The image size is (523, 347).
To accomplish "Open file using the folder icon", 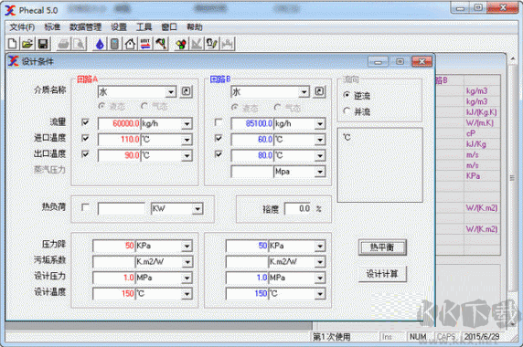I will pos(27,44).
